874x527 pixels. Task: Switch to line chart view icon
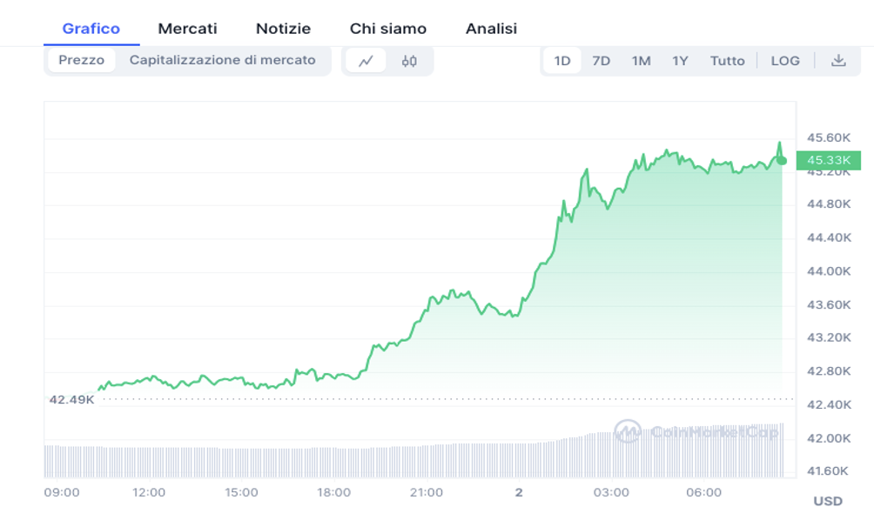366,61
